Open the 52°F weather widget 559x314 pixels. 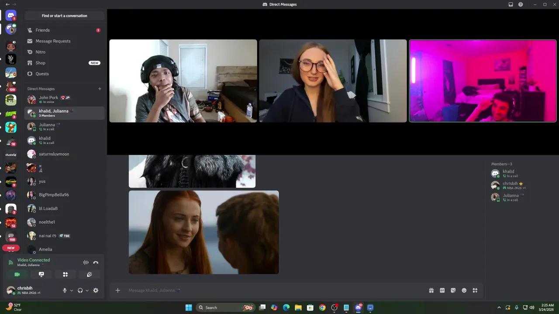click(x=14, y=307)
